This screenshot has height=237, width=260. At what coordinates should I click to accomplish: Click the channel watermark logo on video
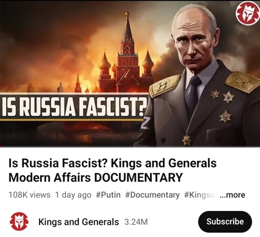[x=248, y=14]
